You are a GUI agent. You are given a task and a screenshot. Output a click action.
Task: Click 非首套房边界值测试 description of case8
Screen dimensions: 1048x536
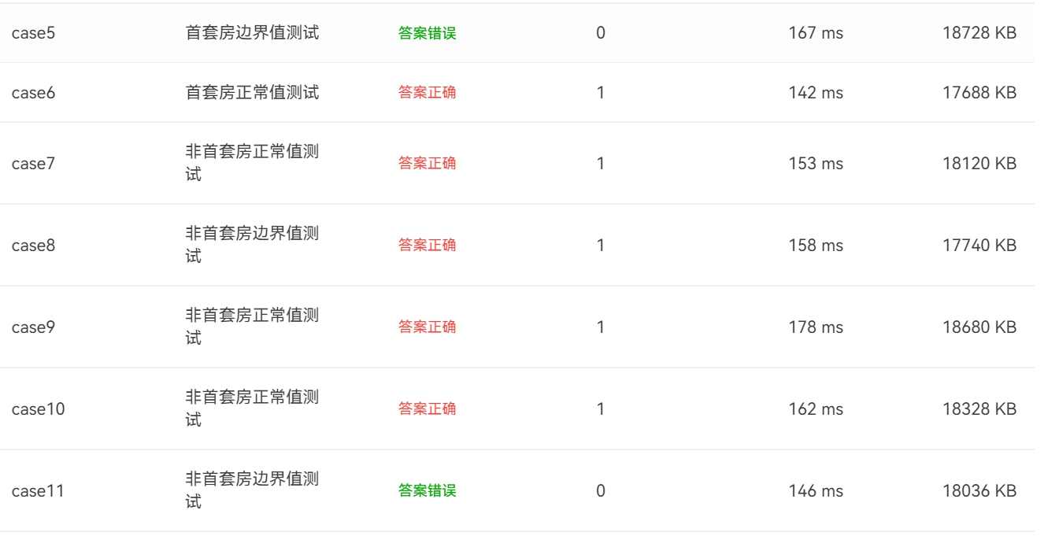[252, 245]
